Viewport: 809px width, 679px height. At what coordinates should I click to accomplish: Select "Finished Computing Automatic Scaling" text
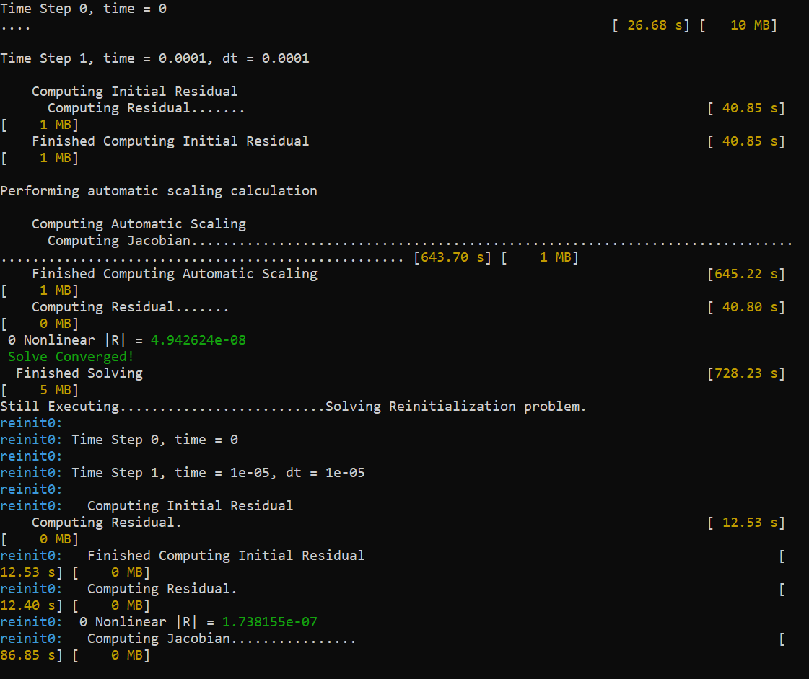[x=173, y=273]
